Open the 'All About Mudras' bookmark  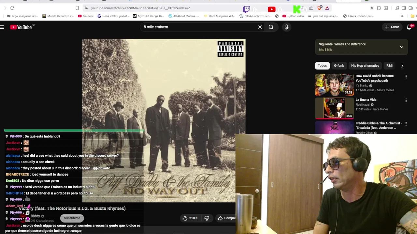coord(184,16)
